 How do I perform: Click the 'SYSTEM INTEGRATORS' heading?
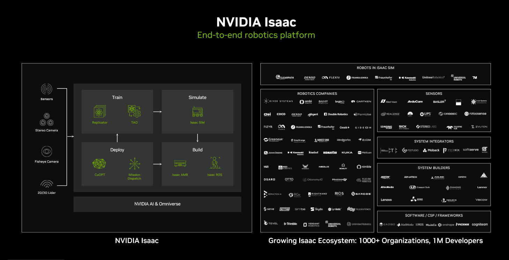point(434,141)
